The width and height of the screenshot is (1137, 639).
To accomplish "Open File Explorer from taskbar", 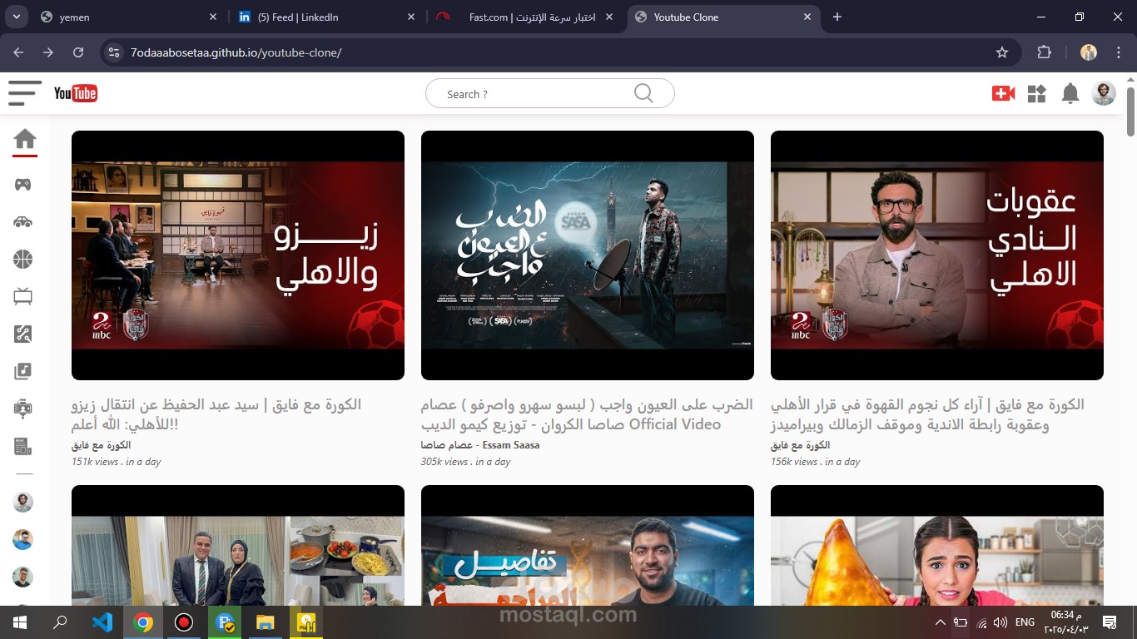I will point(265,622).
